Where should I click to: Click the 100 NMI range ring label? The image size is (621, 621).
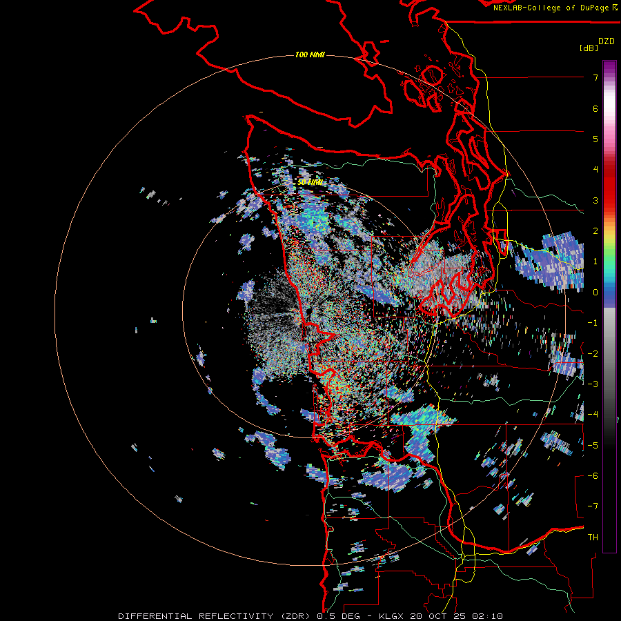point(310,55)
